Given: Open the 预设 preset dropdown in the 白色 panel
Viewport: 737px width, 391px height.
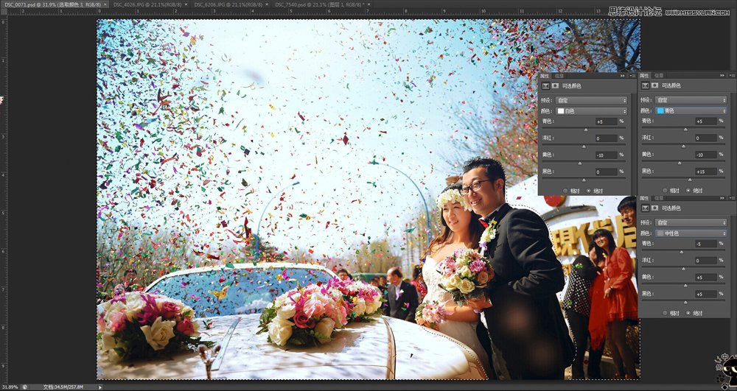Looking at the screenshot, I should click(x=591, y=100).
